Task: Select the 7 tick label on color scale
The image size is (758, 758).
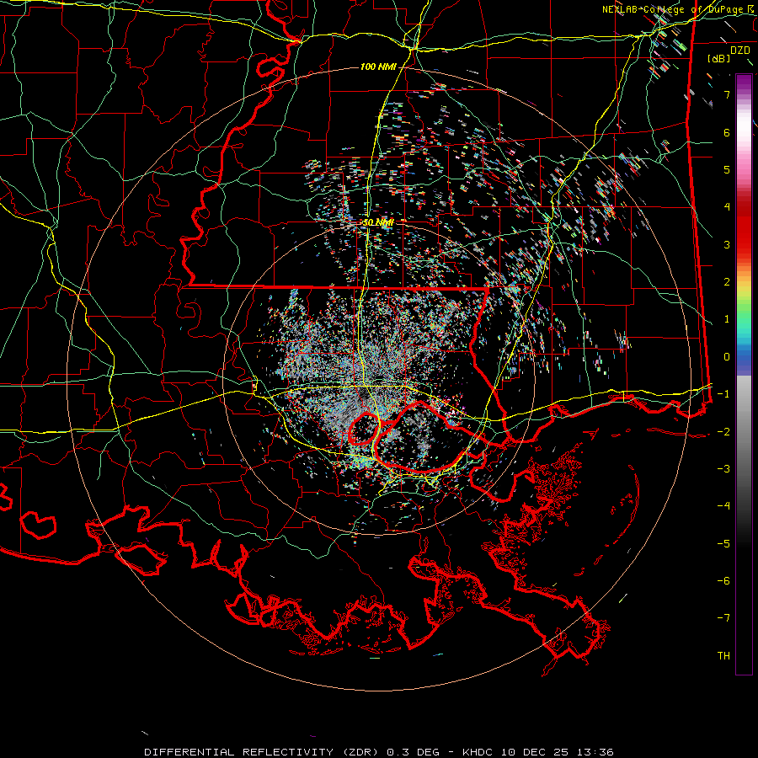Action: pos(727,94)
